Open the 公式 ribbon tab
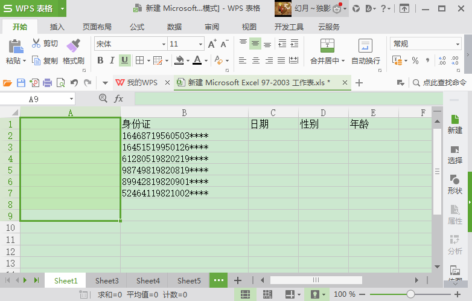Screen dimensions: 472x301 (x=137, y=27)
